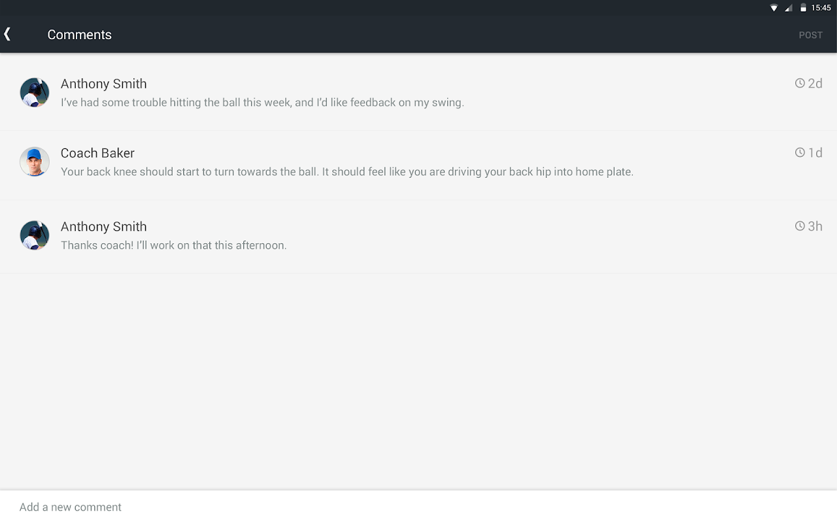Tap the Anthony Smith name on first comment
Screen dimensions: 837x523
tap(103, 84)
